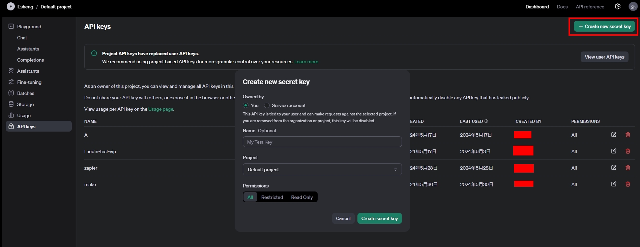Click edit icon for the make key
The width and height of the screenshot is (640, 247).
(x=614, y=184)
